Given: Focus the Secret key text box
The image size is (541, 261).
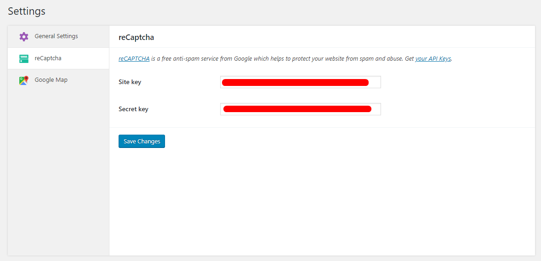Looking at the screenshot, I should 376,109.
